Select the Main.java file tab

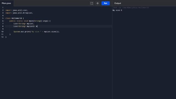pos(6,3)
